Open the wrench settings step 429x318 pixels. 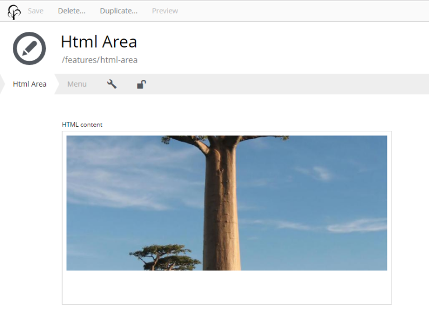click(x=112, y=84)
